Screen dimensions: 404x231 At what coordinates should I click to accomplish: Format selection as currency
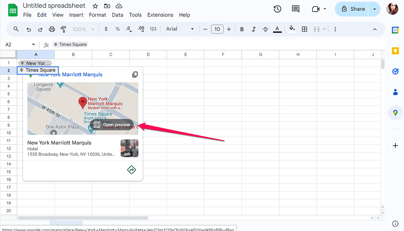coord(106,29)
